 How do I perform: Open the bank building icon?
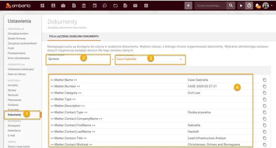84,6
